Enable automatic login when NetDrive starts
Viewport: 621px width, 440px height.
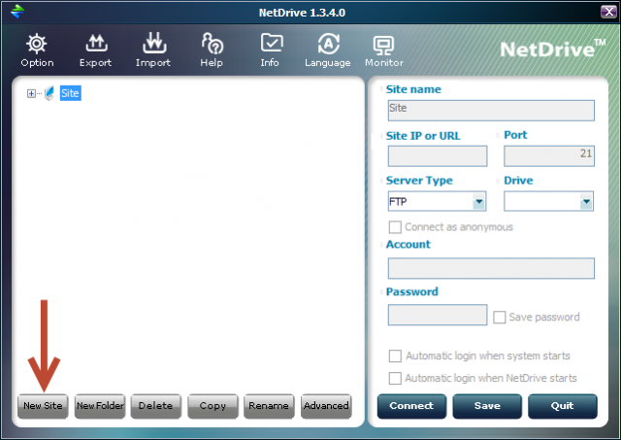pos(395,378)
